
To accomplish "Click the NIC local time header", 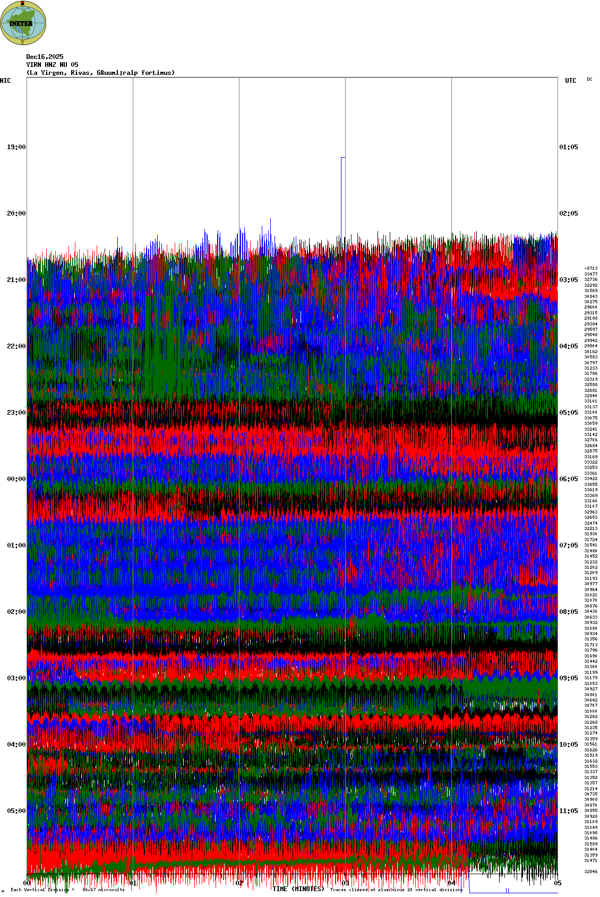I will coord(5,81).
